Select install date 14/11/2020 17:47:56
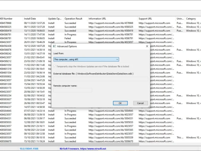Viewport: 201px width, 151px height. (34, 34)
